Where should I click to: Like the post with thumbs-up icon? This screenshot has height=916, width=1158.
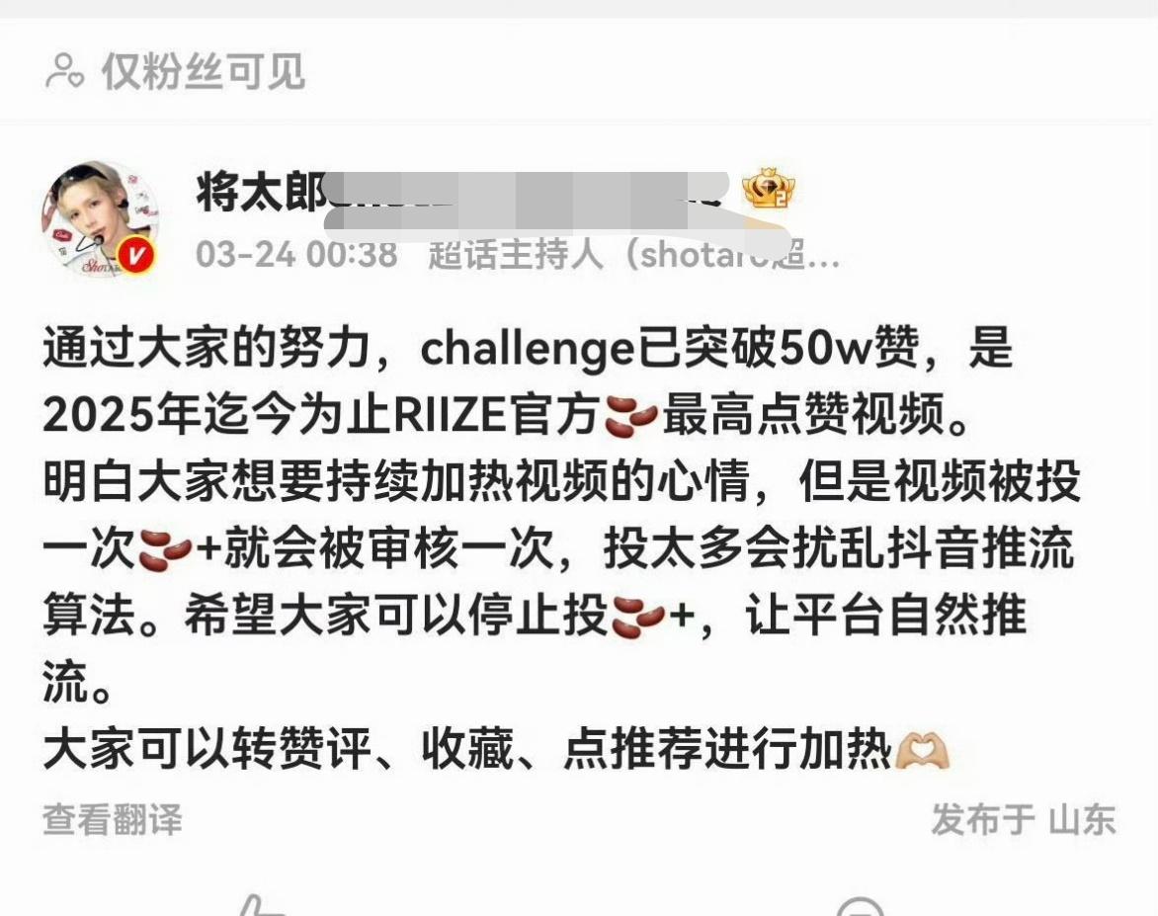(259, 906)
